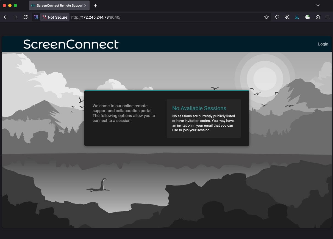Image resolution: width=333 pixels, height=239 pixels.
Task: Maximize the window with the green button
Action: pos(15,5)
